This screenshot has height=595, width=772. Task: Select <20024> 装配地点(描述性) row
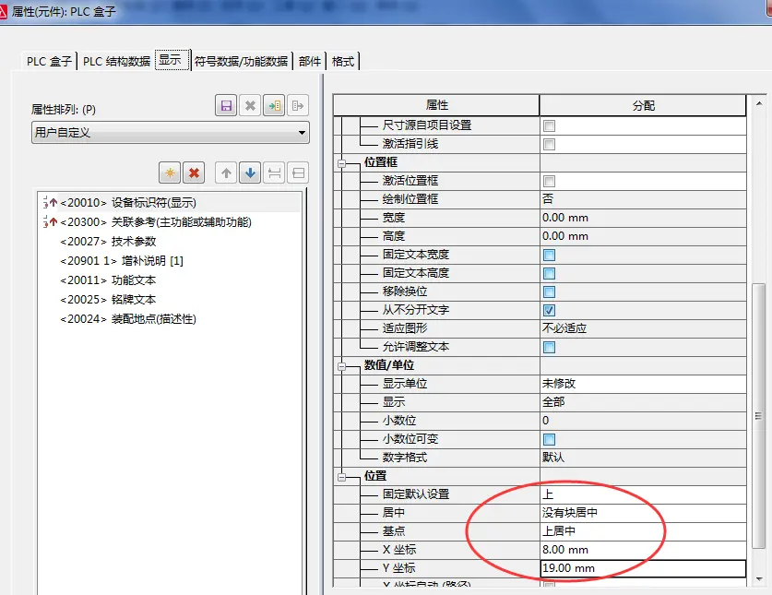coord(171,318)
